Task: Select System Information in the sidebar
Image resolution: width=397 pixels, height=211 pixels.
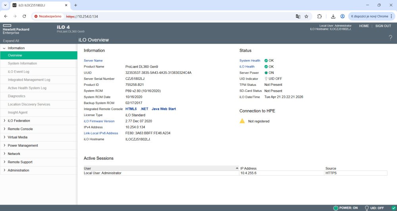Action: [x=22, y=64]
